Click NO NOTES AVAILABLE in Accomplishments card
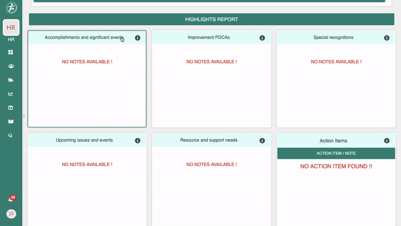The image size is (401, 226). [x=87, y=61]
